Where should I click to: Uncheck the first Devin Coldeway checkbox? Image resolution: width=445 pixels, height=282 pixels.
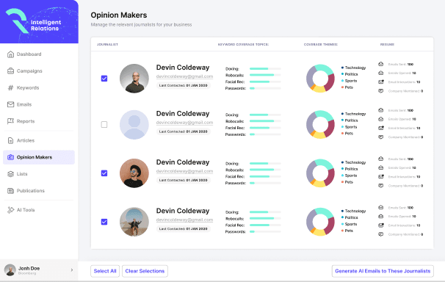pyautogui.click(x=104, y=79)
